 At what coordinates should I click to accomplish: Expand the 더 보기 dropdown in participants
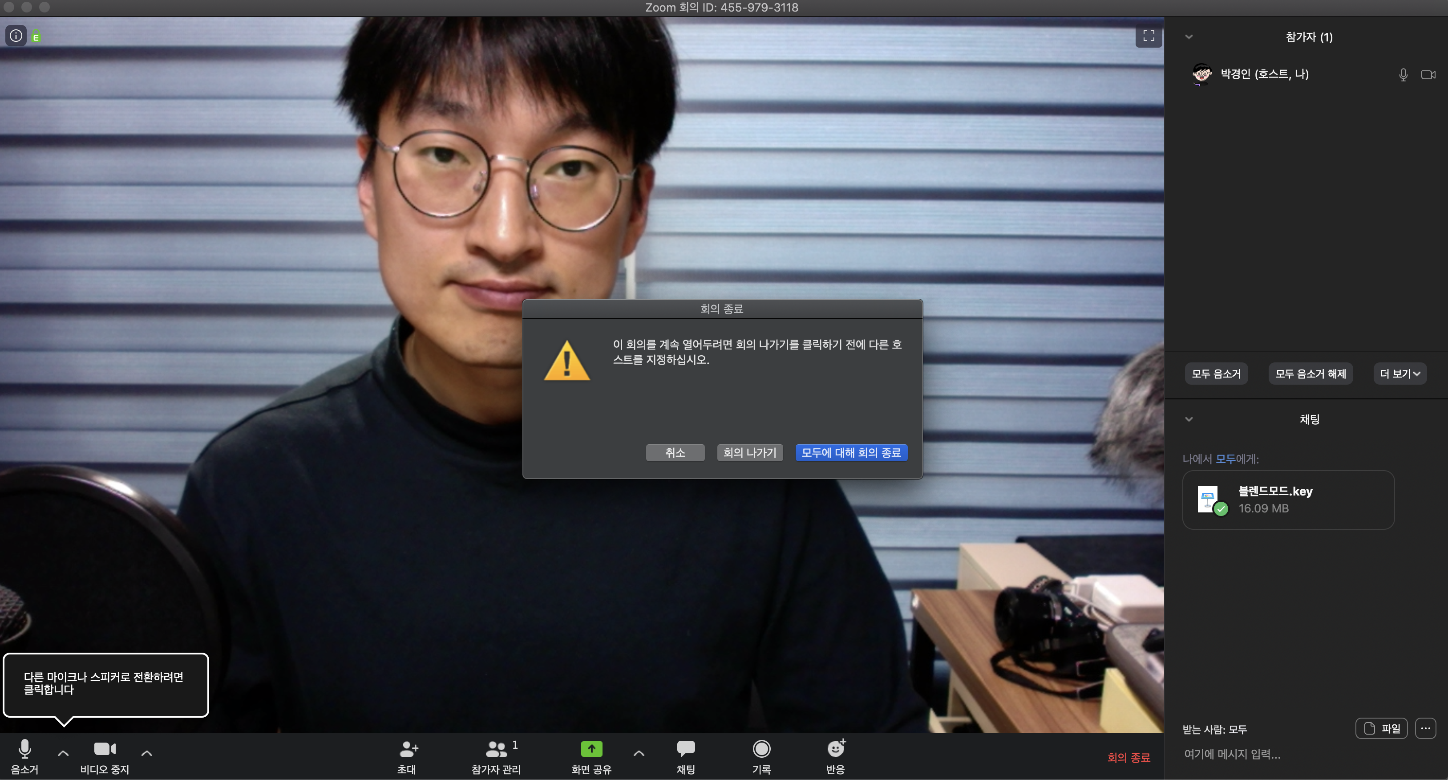pyautogui.click(x=1399, y=374)
